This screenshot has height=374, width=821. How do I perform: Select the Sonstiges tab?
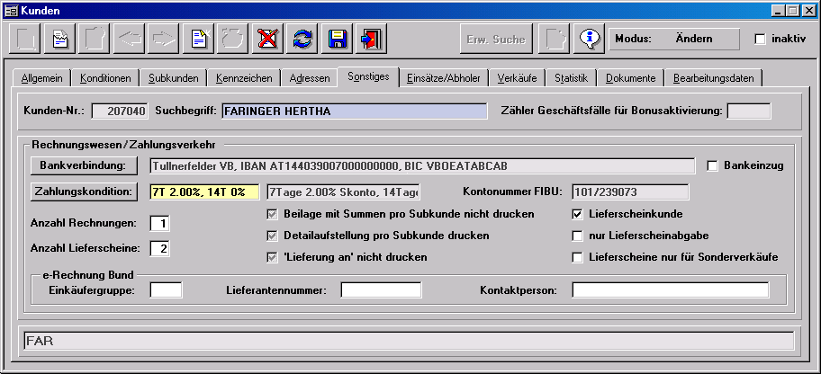pos(368,76)
